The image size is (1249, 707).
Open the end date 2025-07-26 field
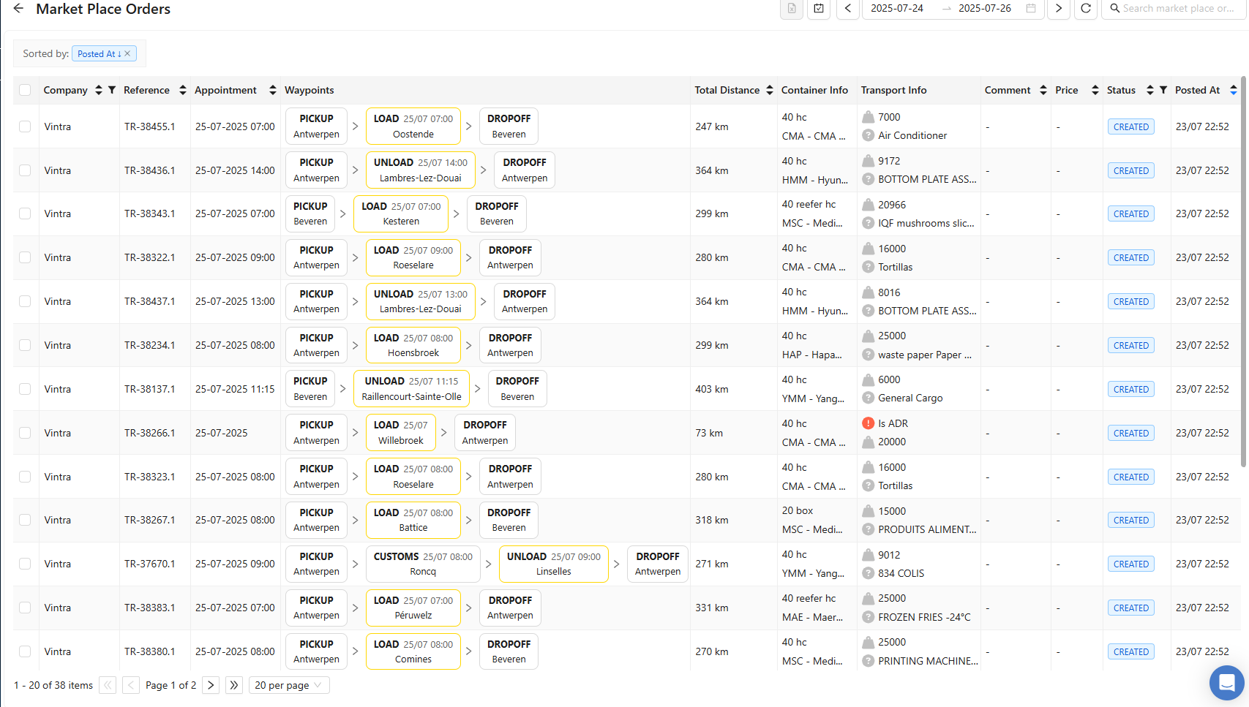pyautogui.click(x=985, y=8)
